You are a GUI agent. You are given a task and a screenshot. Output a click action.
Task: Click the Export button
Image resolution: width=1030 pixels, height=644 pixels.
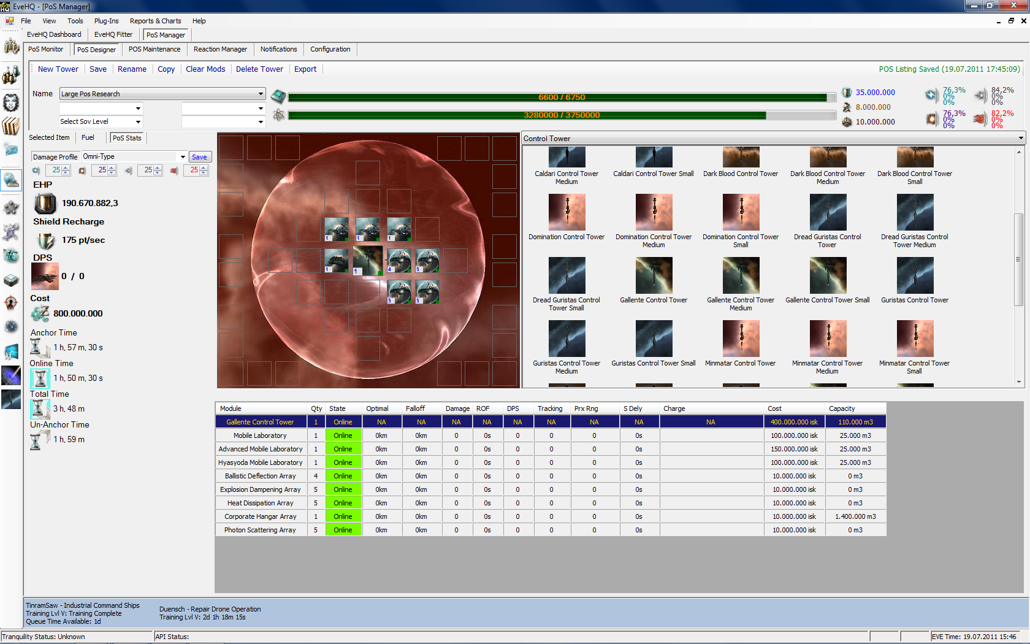pyautogui.click(x=305, y=69)
